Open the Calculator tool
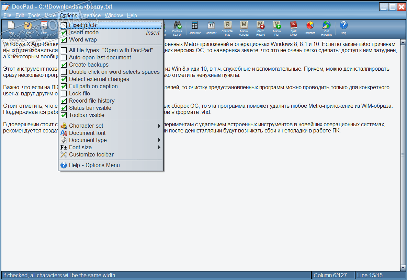 (x=194, y=25)
